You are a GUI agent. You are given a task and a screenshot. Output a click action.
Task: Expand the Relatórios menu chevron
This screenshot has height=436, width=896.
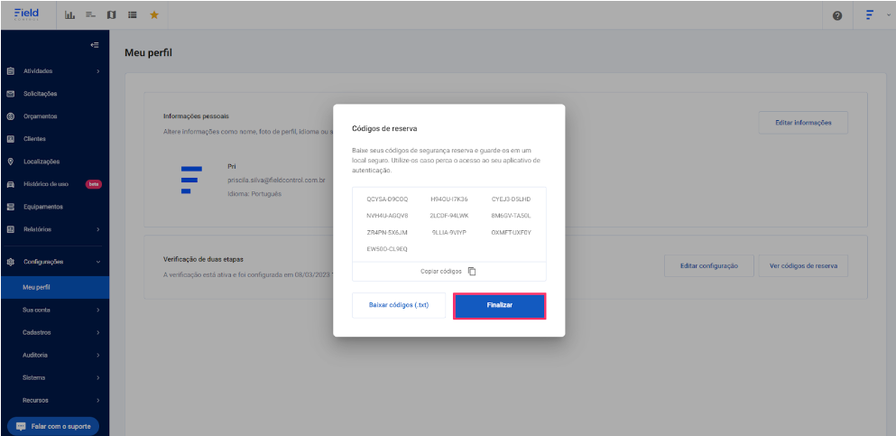tap(98, 229)
